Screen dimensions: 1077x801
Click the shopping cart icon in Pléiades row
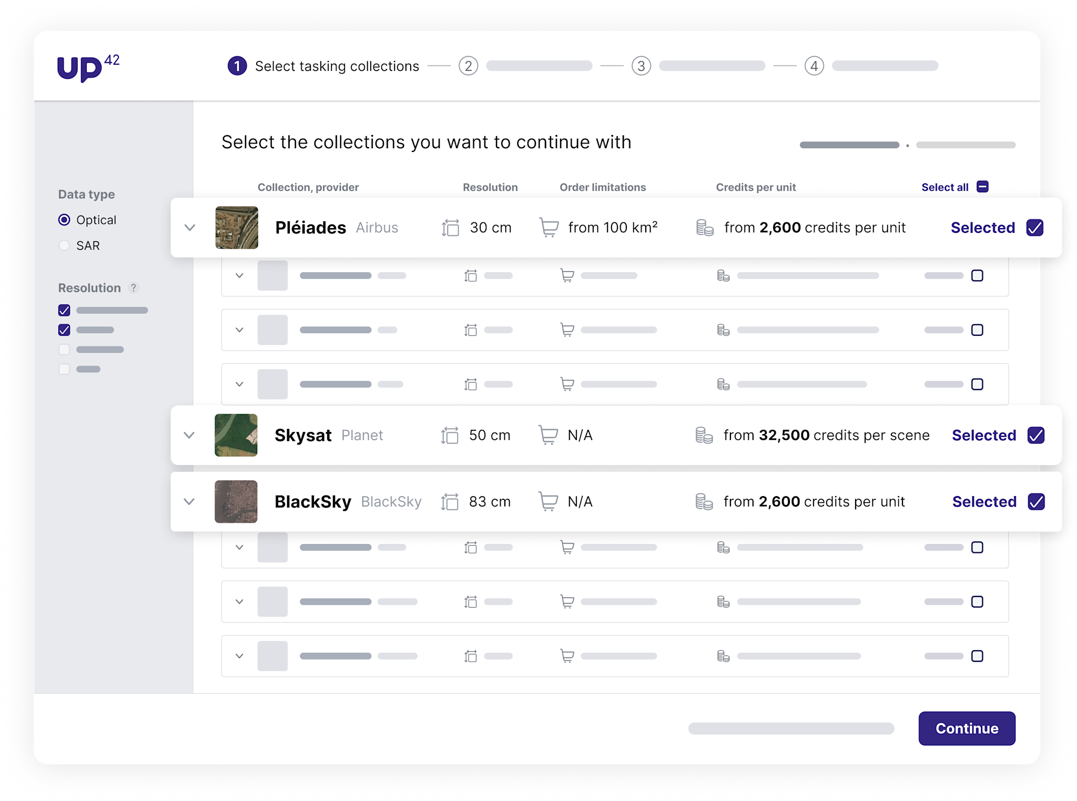pos(549,228)
